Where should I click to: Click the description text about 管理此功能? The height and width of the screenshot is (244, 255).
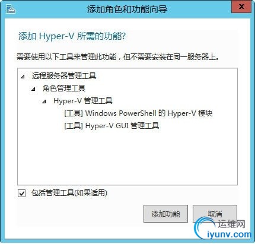pos(118,57)
